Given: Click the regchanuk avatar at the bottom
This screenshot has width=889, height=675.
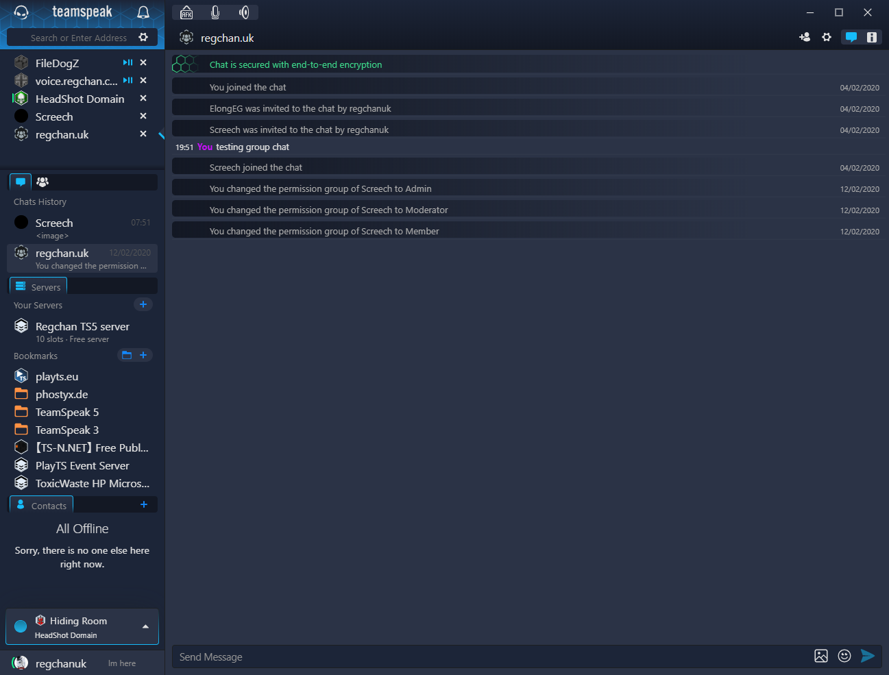Looking at the screenshot, I should tap(21, 663).
